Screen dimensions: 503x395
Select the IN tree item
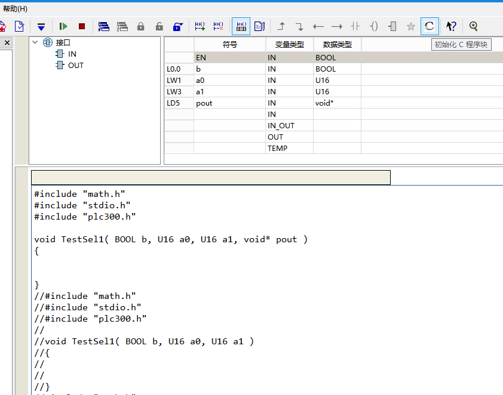tap(72, 54)
